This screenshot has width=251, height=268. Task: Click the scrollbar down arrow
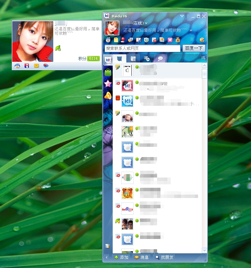click(x=204, y=251)
